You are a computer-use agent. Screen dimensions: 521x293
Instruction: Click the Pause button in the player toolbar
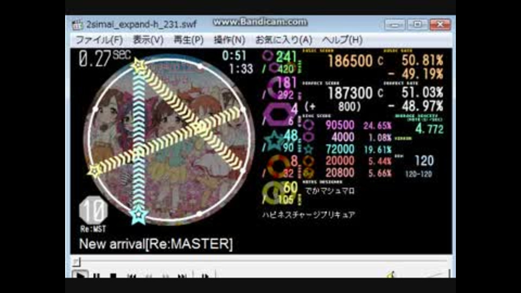point(97,276)
